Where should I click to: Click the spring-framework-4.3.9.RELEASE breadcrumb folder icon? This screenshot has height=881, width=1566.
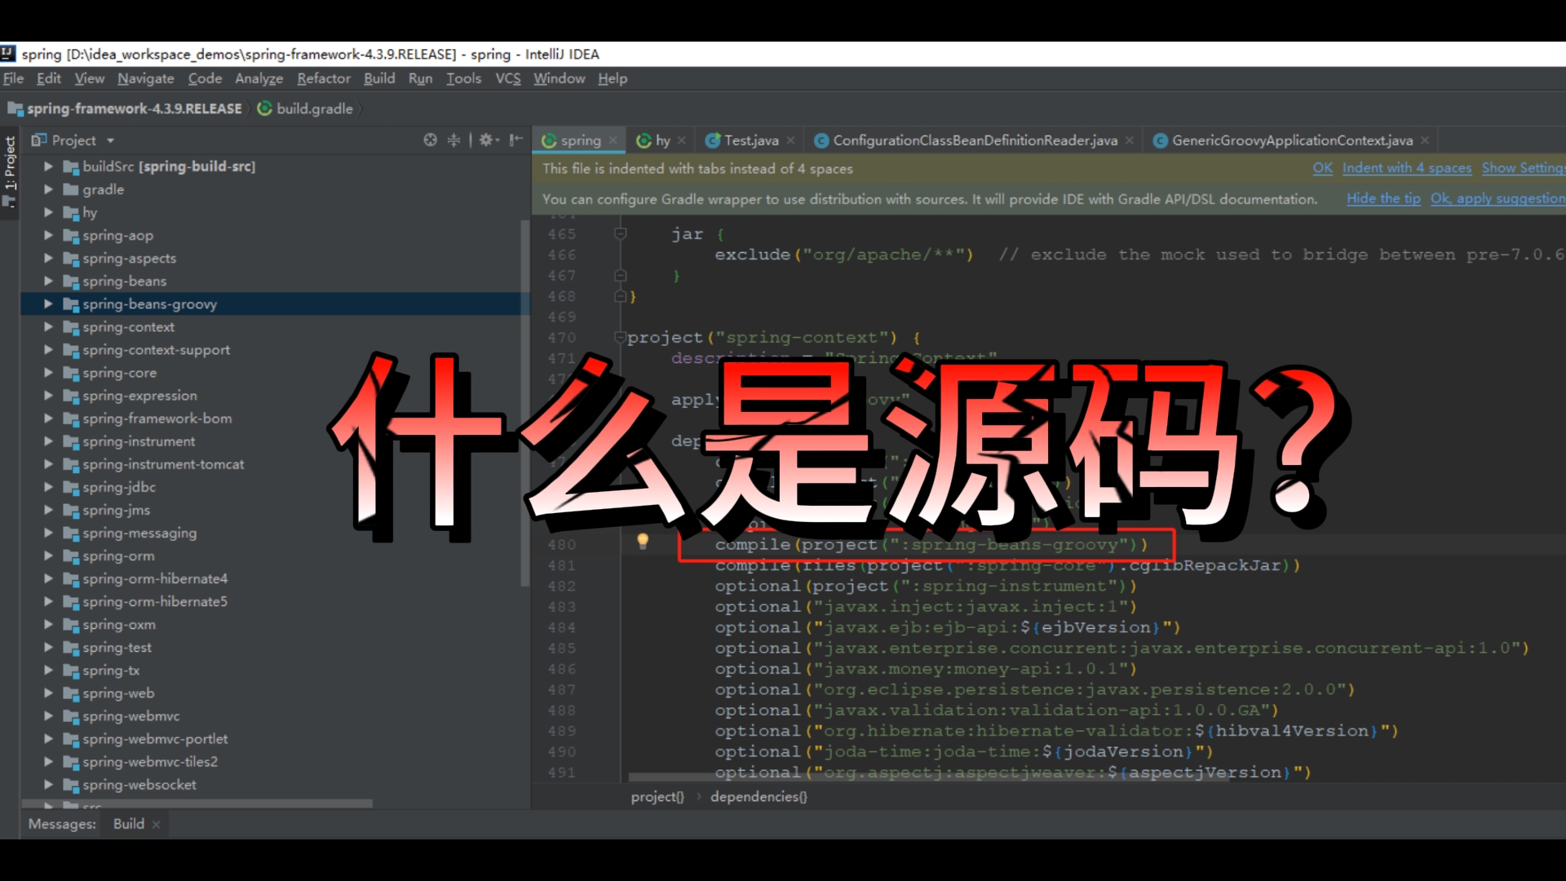[x=15, y=108]
